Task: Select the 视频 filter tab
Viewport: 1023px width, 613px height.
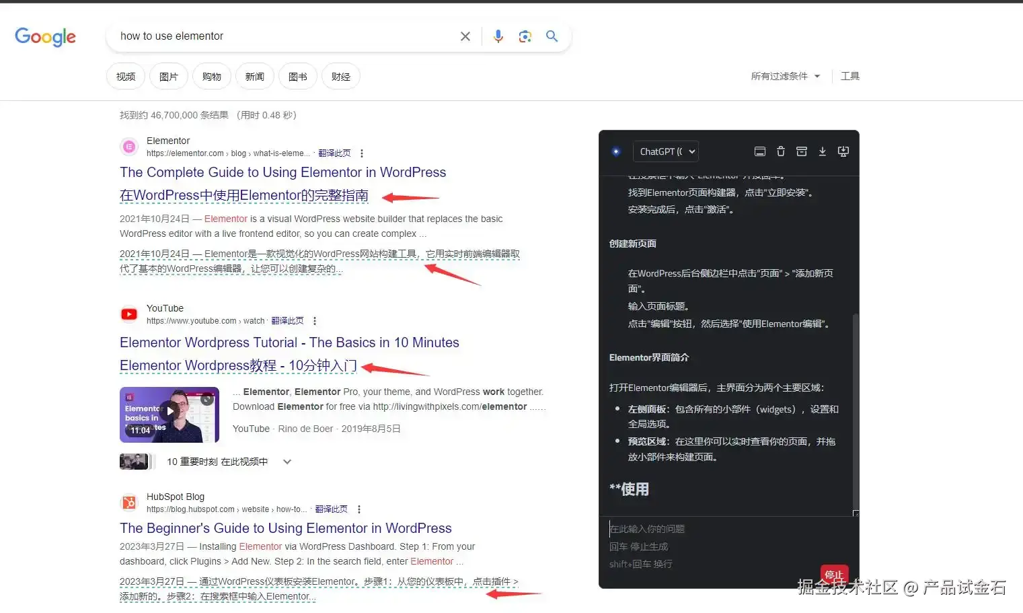Action: click(126, 77)
